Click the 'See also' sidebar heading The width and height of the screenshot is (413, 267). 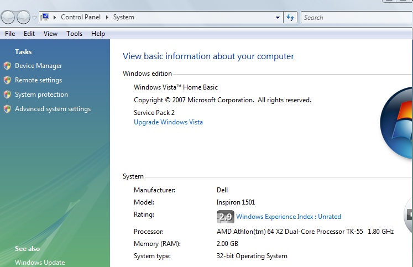click(28, 249)
